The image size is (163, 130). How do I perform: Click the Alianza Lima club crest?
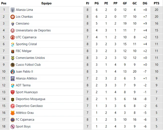point(12,10)
